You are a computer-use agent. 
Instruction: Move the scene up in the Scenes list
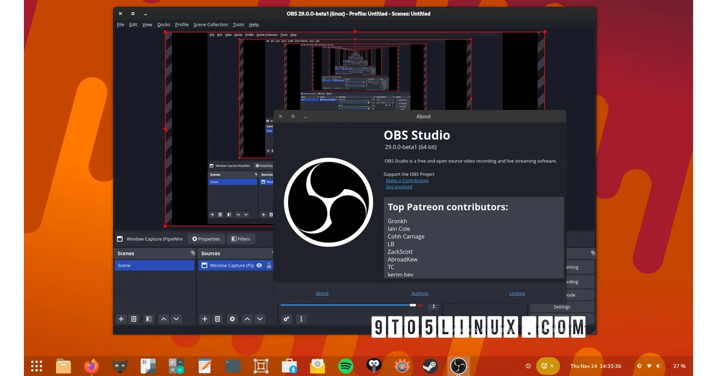164,319
